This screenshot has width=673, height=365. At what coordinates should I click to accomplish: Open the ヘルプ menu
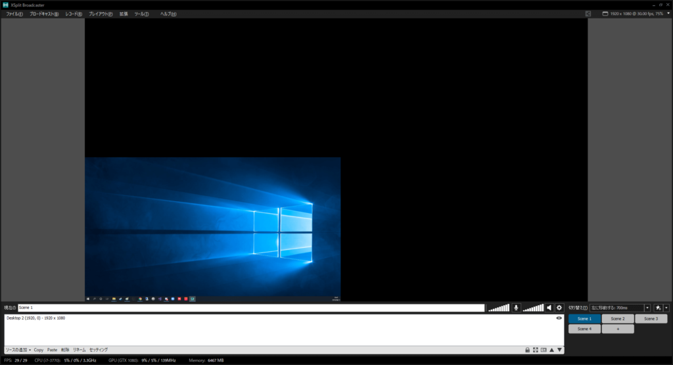click(x=168, y=14)
